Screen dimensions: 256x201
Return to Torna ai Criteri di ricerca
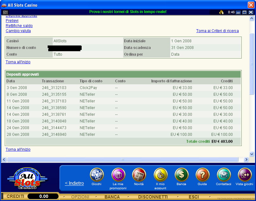coord(218,31)
